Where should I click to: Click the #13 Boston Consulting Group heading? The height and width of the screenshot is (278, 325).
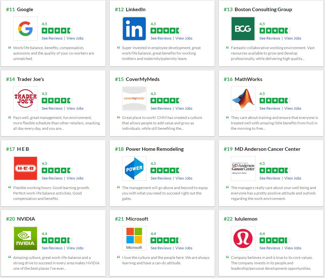click(258, 9)
